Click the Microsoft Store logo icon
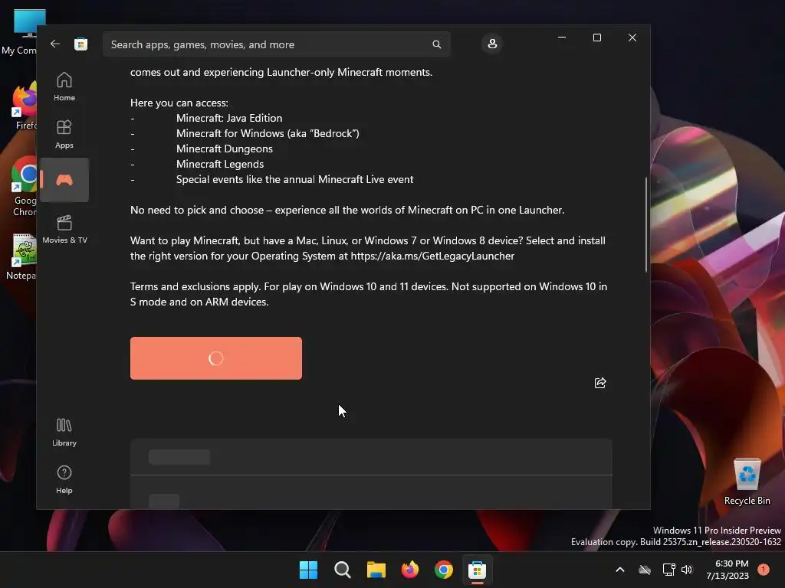The height and width of the screenshot is (588, 785). pyautogui.click(x=80, y=44)
